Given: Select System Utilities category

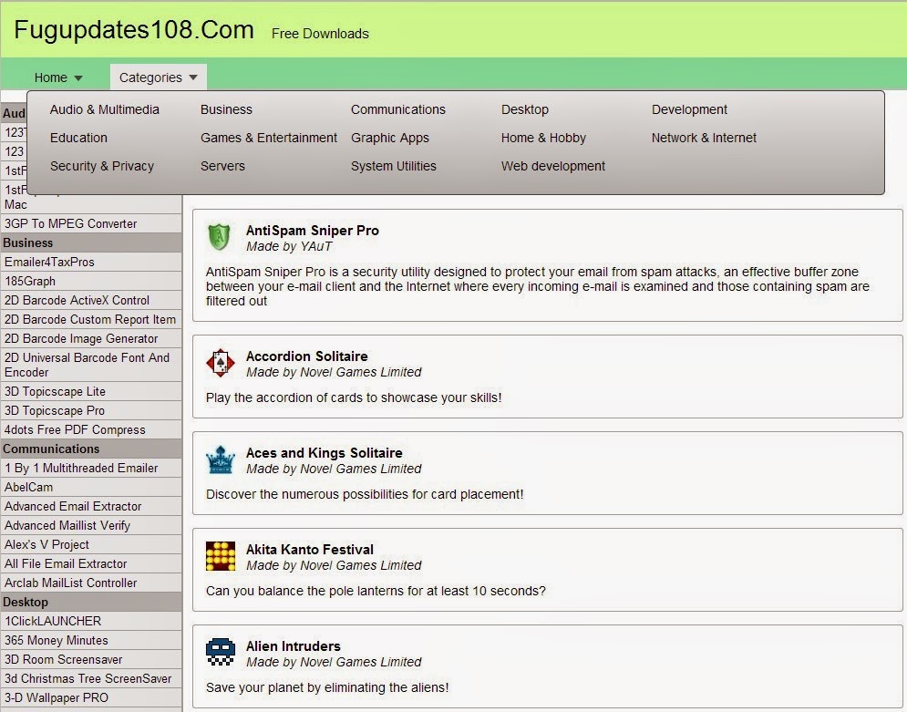Looking at the screenshot, I should [394, 166].
